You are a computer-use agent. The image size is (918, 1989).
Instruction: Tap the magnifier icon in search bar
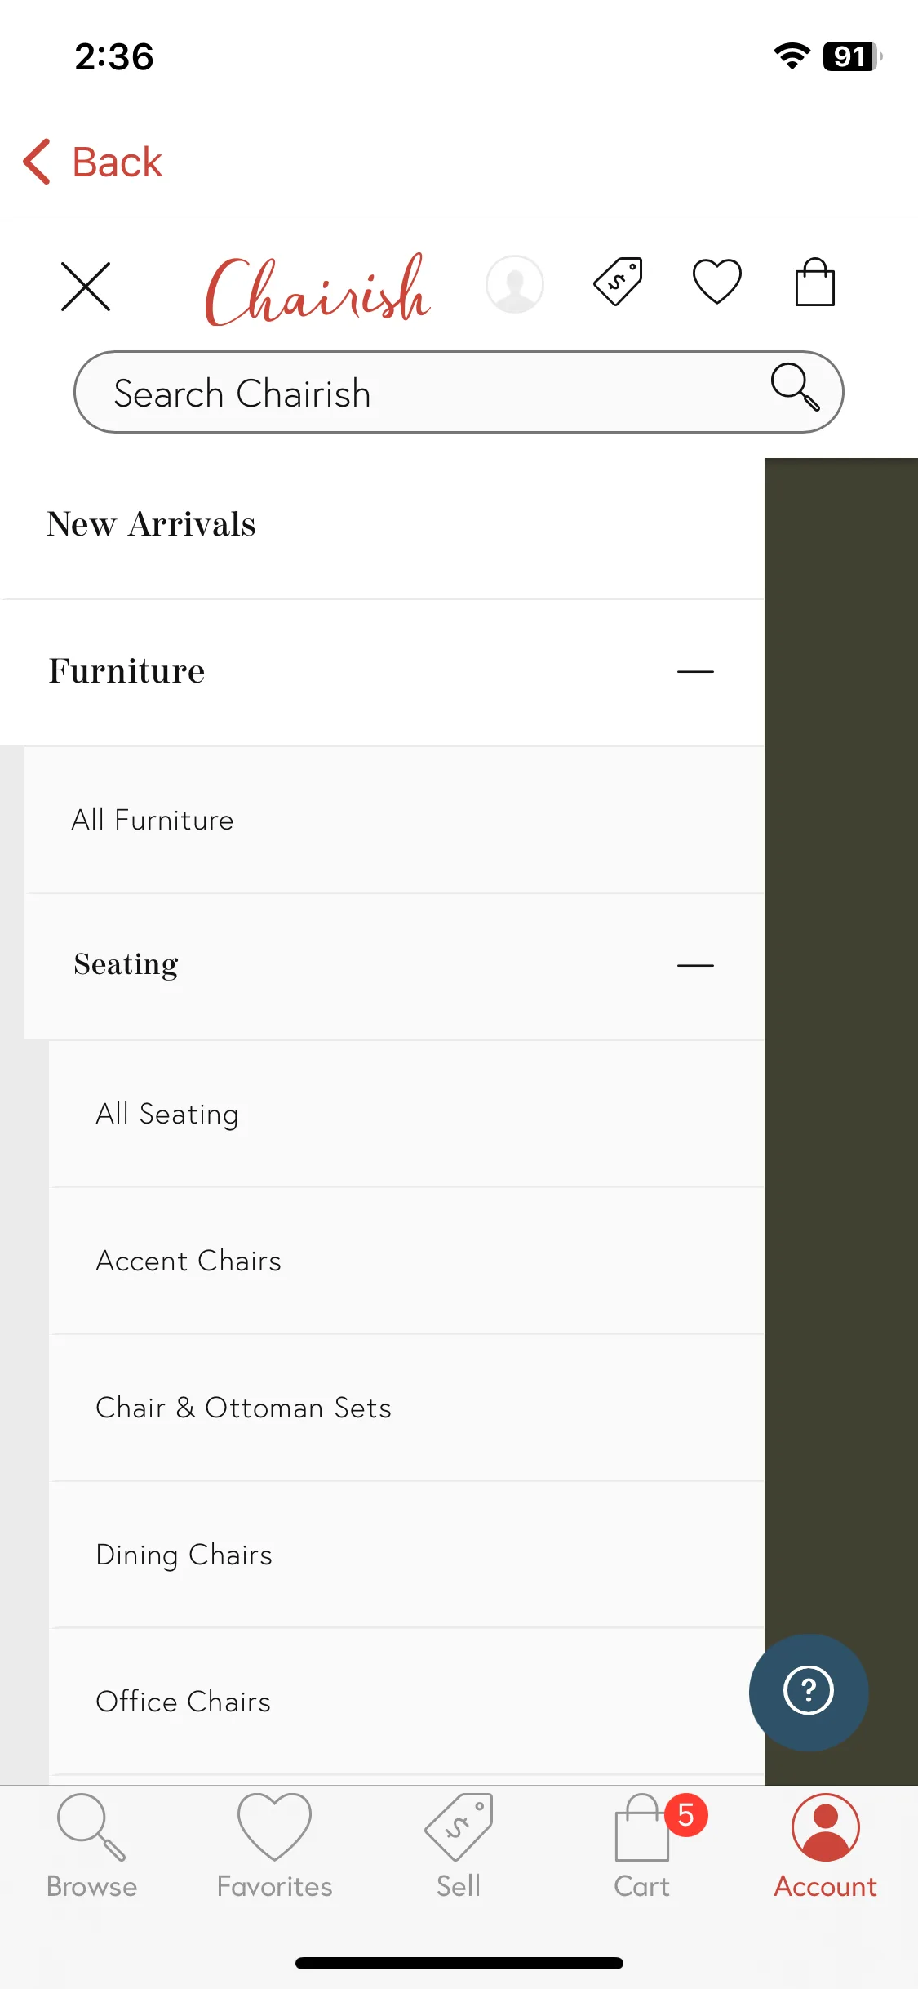tap(796, 386)
